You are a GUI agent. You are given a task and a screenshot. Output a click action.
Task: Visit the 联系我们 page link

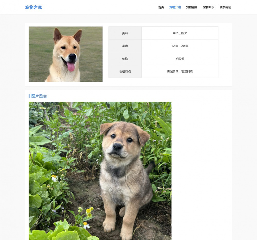225,7
